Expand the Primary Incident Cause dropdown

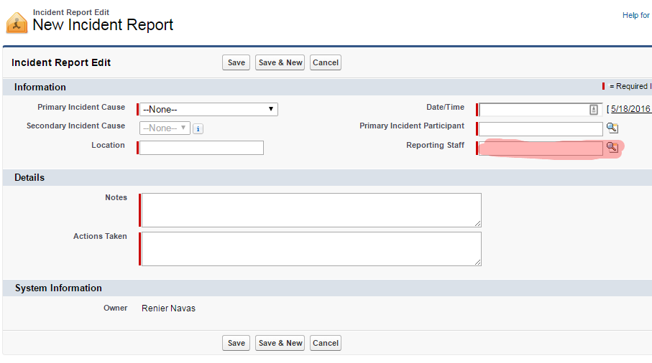[x=208, y=109]
